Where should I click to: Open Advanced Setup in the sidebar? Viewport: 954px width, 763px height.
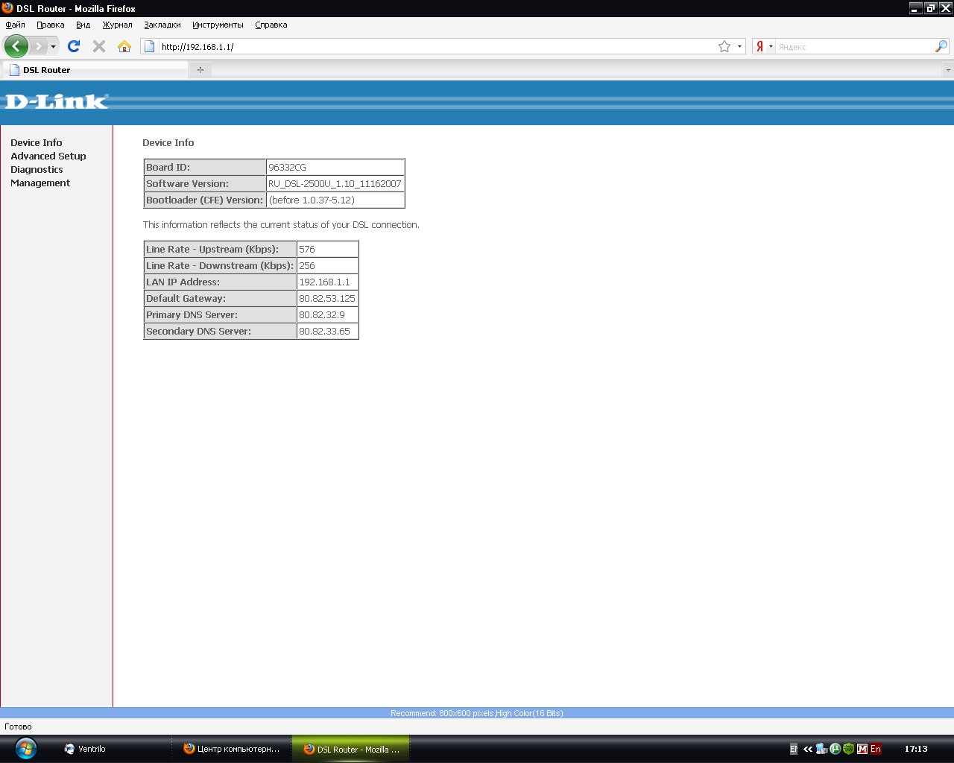pos(48,156)
